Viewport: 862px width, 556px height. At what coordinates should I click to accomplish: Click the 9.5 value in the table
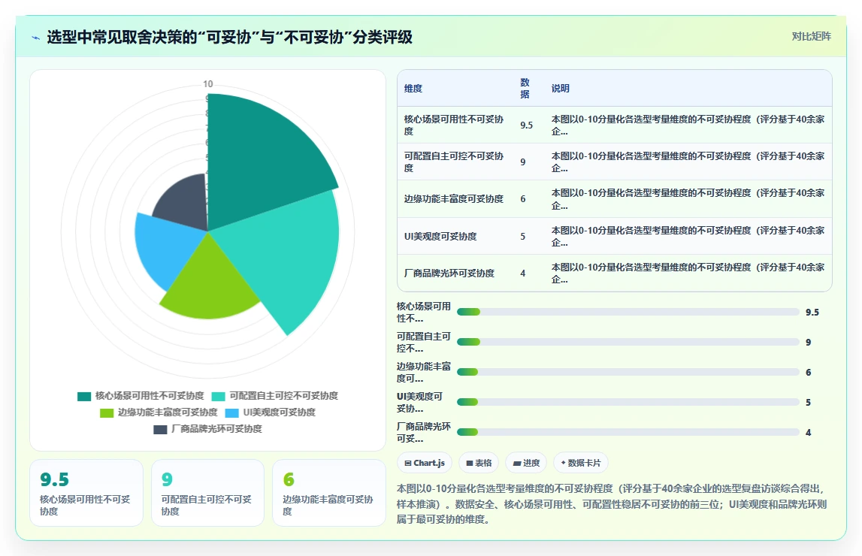coord(527,125)
